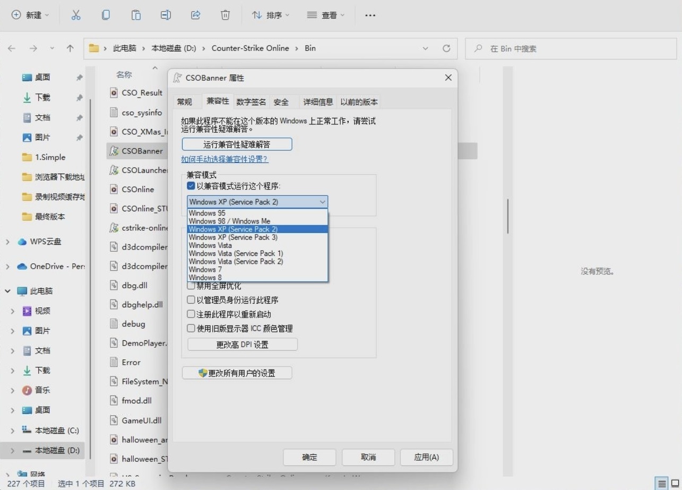Confirm with the 确定 button
The image size is (682, 490).
tap(309, 457)
